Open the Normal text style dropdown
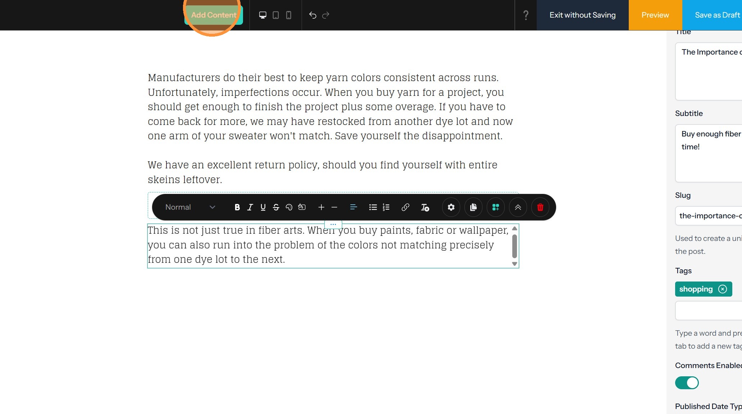This screenshot has width=742, height=414. (190, 207)
